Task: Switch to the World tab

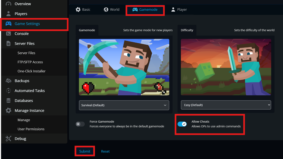Action: [x=111, y=10]
